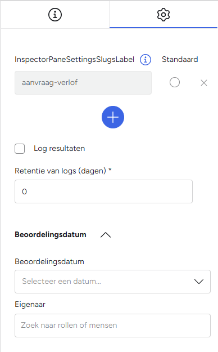
Task: Click the Standaard column label
Action: tap(180, 60)
